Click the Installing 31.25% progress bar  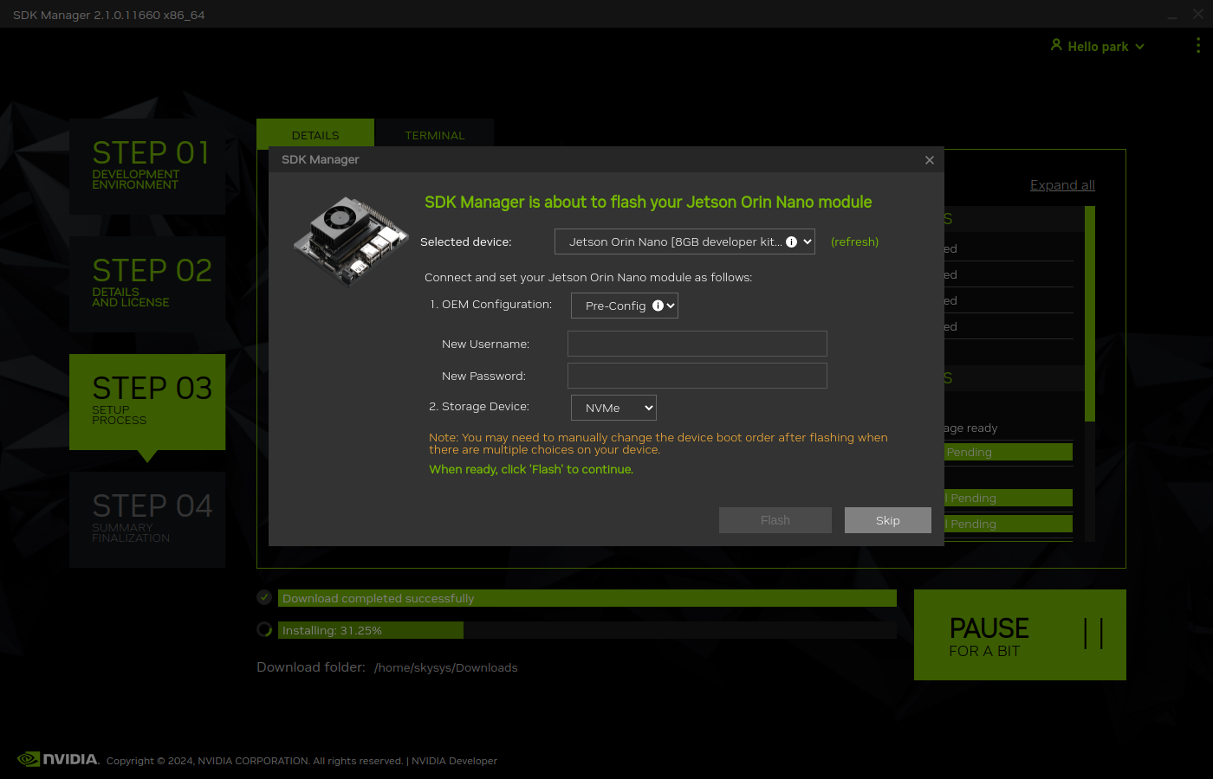pos(587,630)
